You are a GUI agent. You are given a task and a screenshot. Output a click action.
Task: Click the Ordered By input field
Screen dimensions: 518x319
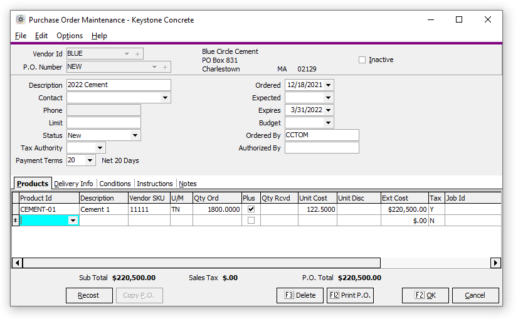tap(322, 135)
